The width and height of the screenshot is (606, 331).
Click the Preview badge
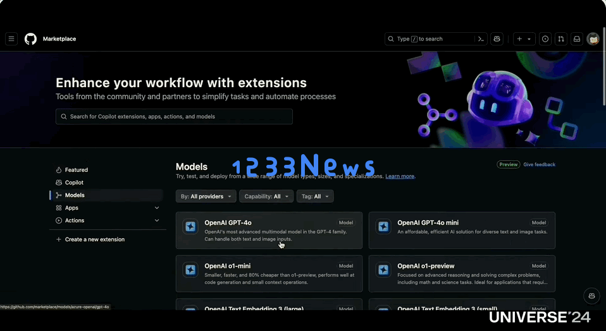tap(508, 164)
